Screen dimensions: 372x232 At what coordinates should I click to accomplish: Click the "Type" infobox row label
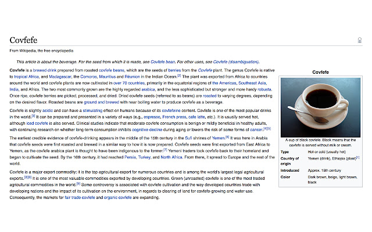point(285,152)
